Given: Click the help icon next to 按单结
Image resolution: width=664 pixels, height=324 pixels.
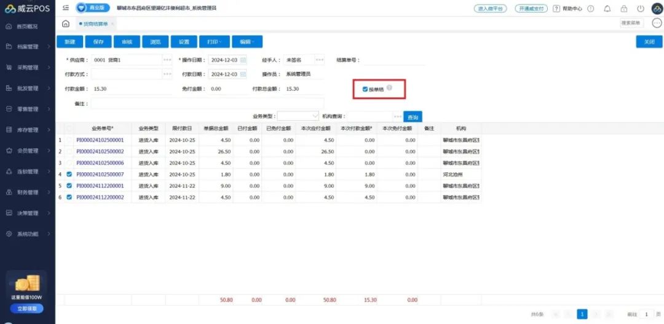Looking at the screenshot, I should [389, 89].
